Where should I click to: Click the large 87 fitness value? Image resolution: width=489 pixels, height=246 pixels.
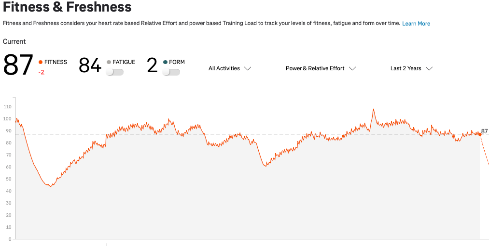pyautogui.click(x=18, y=65)
